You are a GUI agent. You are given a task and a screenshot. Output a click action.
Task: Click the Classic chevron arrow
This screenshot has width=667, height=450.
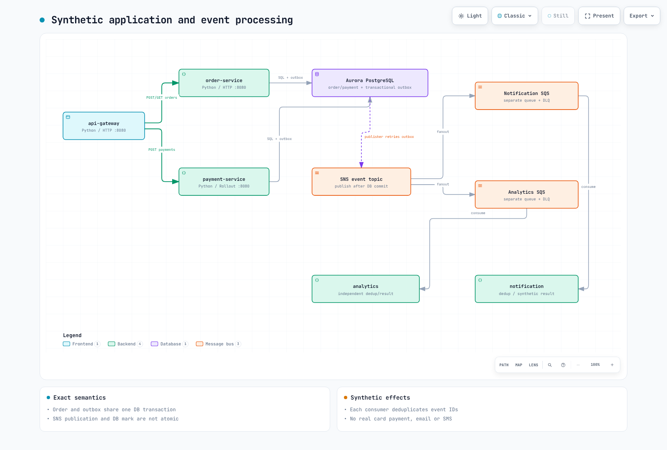pyautogui.click(x=530, y=16)
